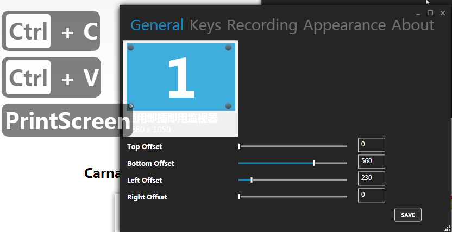Viewport: 452px width, 232px height.
Task: Maximize the settings window
Action: pyautogui.click(x=430, y=12)
